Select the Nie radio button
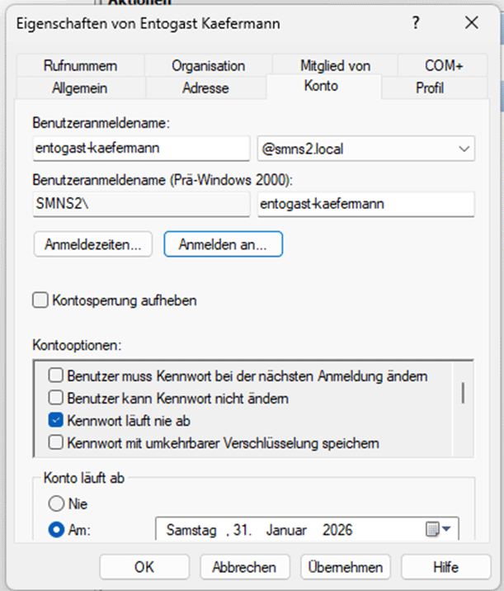Viewport: 504px width, 591px height. click(x=57, y=504)
